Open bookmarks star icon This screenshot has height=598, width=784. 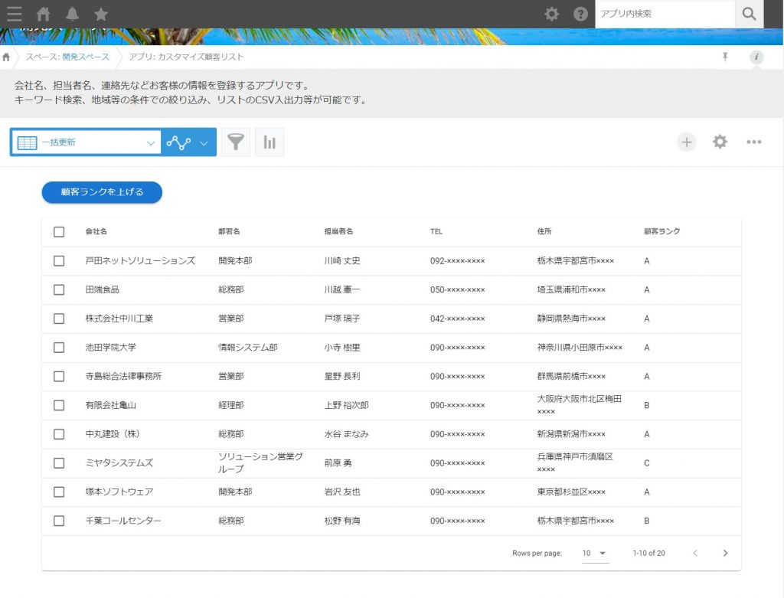101,14
